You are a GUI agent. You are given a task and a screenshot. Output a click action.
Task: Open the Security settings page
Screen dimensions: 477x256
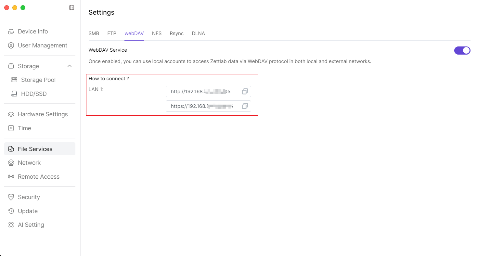pos(29,197)
